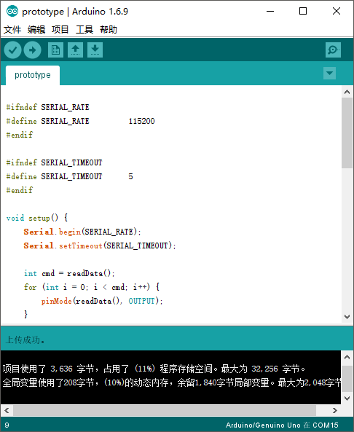Image resolution: width=354 pixels, height=432 pixels.
Task: Click the Serial.setTimeout line
Action: click(x=100, y=246)
